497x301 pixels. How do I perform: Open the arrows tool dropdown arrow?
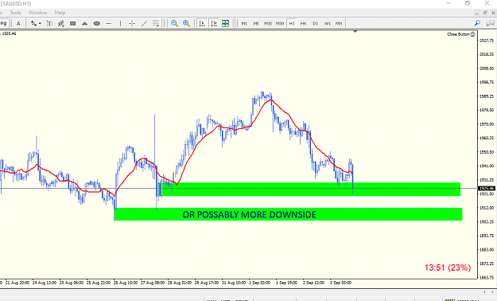pyautogui.click(x=40, y=24)
